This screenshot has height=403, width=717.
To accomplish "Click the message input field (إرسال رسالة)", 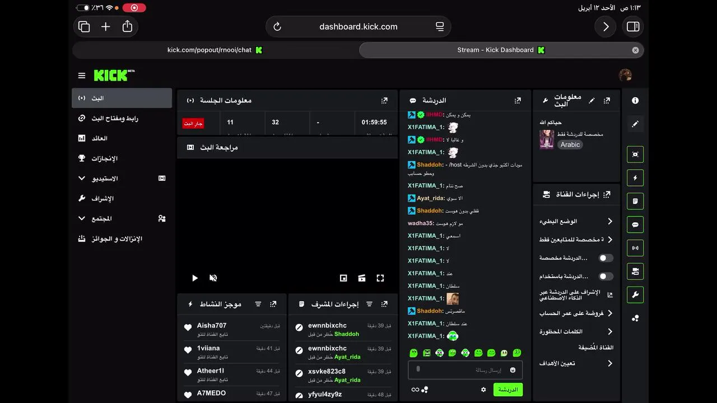I will coord(465,370).
